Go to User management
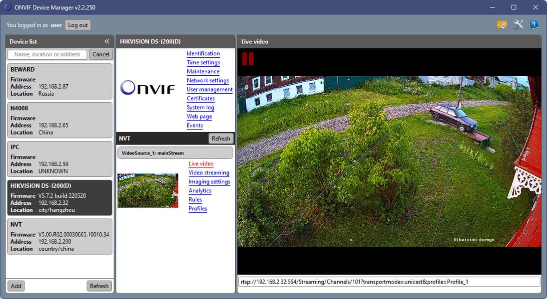This screenshot has width=547, height=299. tap(209, 90)
